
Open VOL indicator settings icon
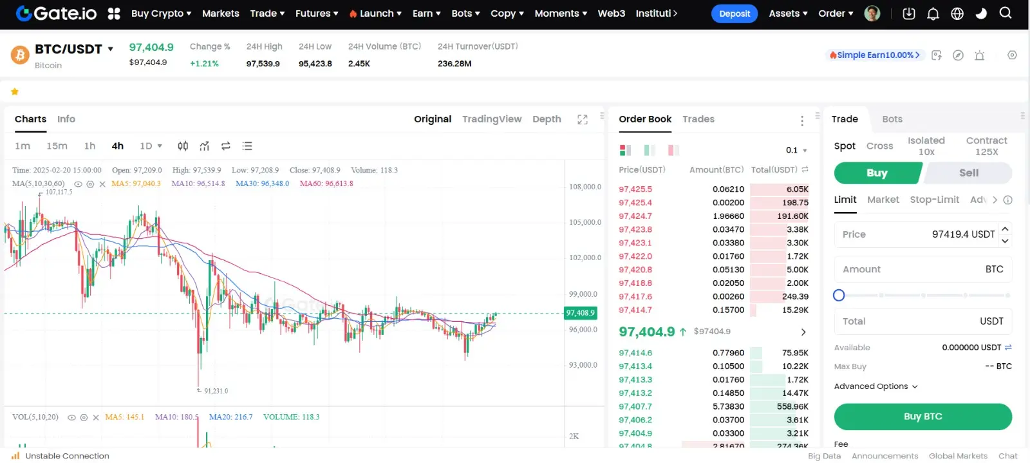(x=84, y=417)
